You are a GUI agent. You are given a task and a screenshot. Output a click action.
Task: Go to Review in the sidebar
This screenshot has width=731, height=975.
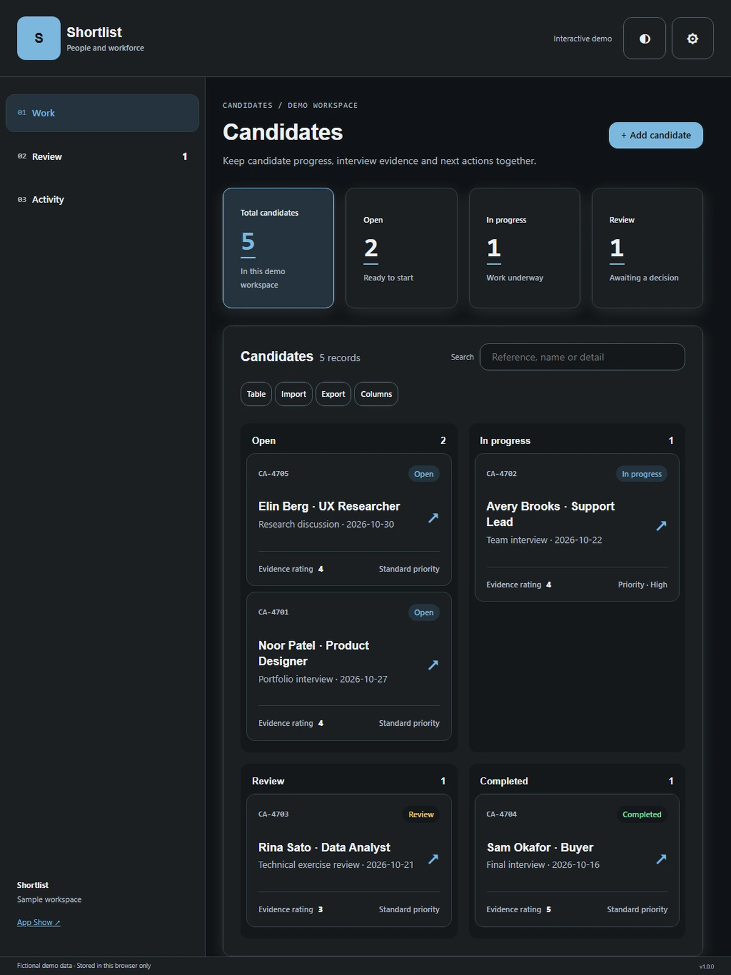point(102,157)
